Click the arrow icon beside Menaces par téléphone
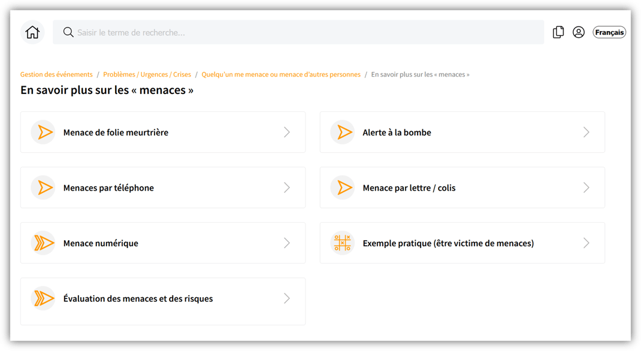Image resolution: width=641 pixels, height=351 pixels. click(x=44, y=187)
